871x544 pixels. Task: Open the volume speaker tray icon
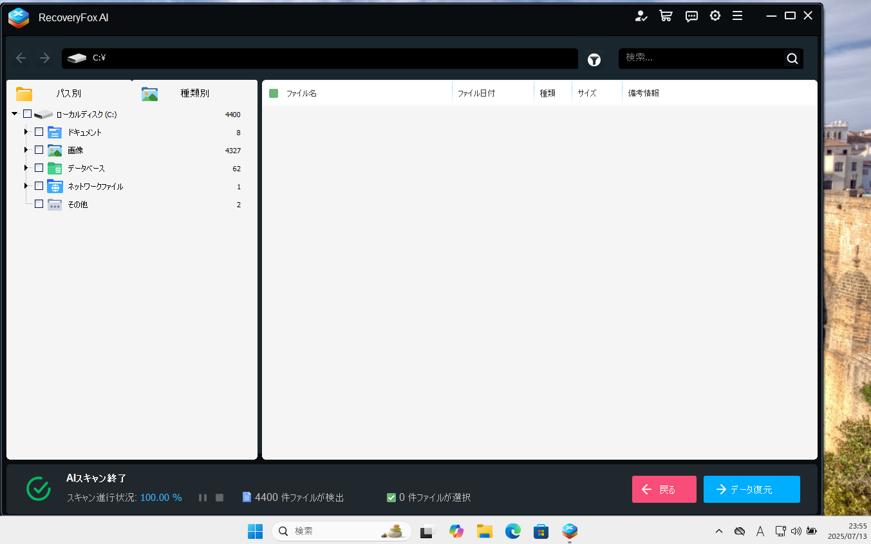pyautogui.click(x=796, y=531)
